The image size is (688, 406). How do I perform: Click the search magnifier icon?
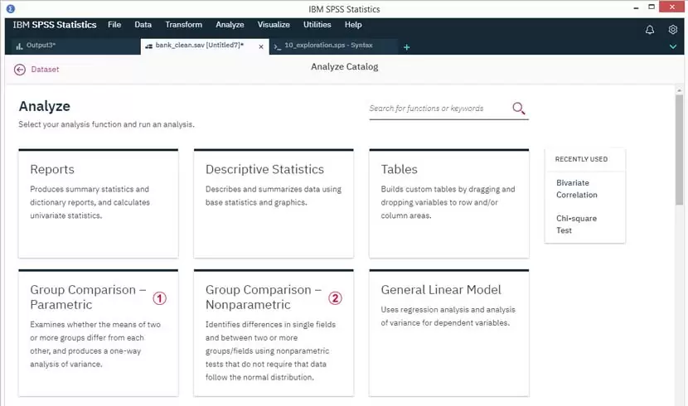tap(519, 109)
